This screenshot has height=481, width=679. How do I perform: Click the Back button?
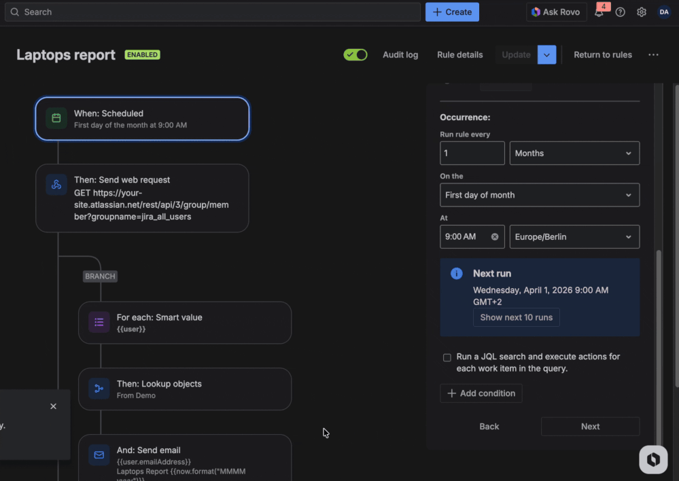point(489,427)
